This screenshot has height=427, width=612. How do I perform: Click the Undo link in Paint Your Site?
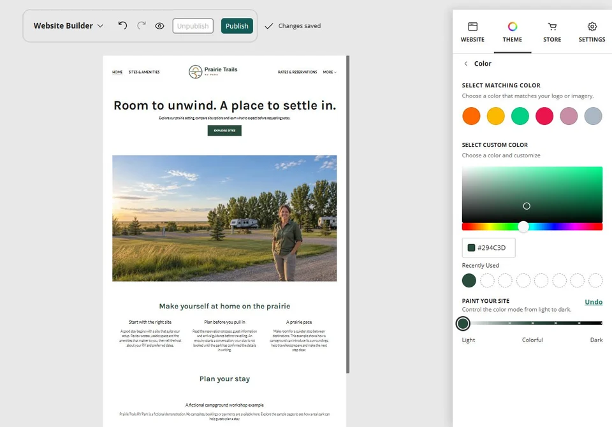594,301
